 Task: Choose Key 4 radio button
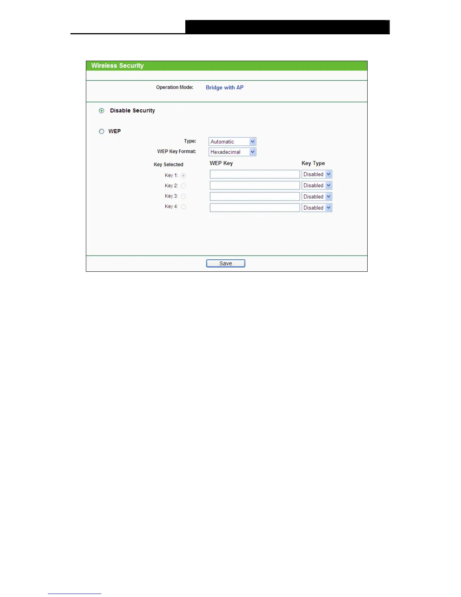click(183, 207)
